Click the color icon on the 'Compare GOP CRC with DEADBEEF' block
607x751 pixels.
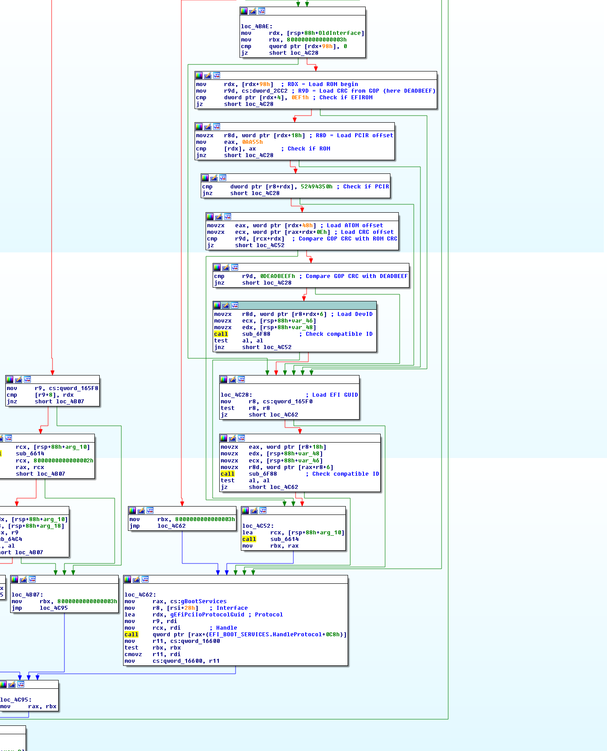point(217,267)
